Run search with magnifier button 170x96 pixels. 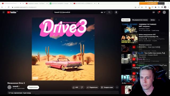109,12
